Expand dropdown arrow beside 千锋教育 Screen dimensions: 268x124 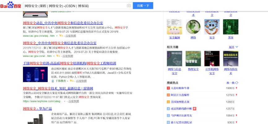(x=67, y=81)
